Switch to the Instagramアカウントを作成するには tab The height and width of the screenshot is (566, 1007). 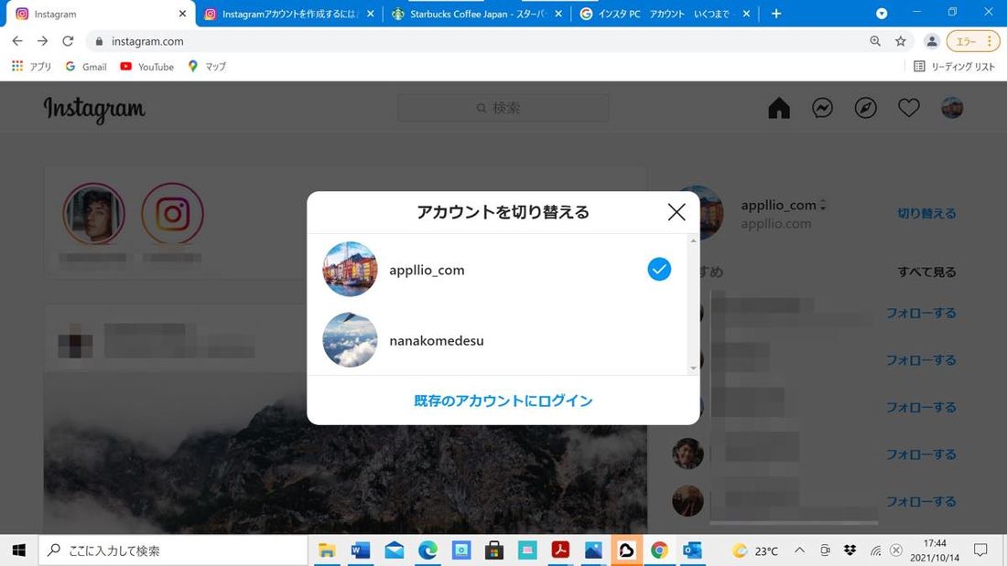(289, 14)
